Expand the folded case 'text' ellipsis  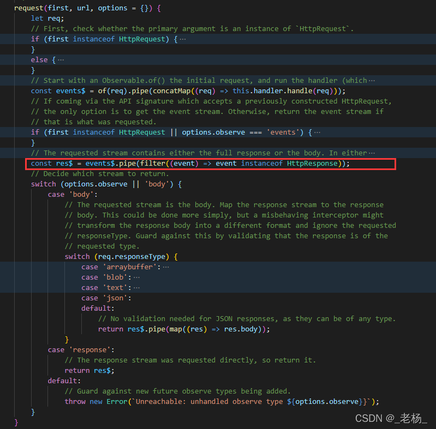[x=136, y=288]
